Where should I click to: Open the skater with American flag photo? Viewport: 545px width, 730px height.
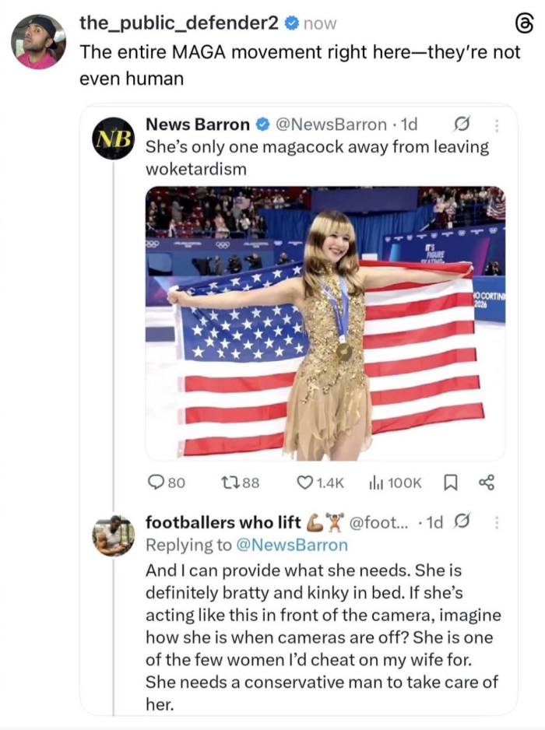(325, 323)
